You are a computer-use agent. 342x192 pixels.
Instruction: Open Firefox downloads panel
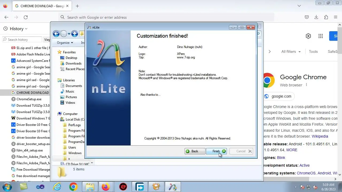click(316, 17)
